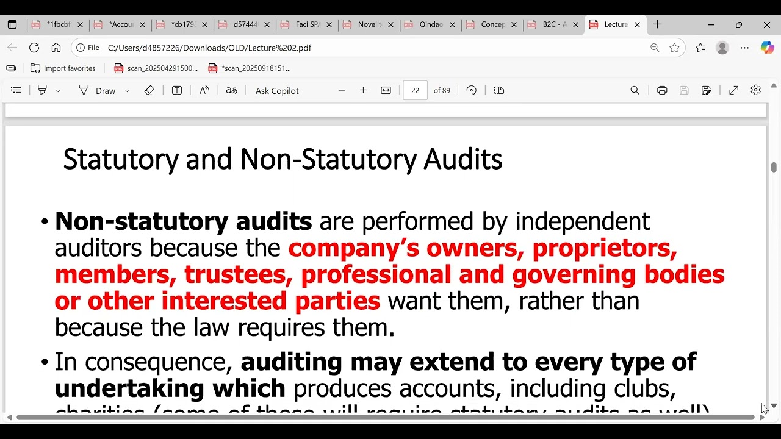Print the PDF document
This screenshot has height=439, width=781.
tap(662, 90)
